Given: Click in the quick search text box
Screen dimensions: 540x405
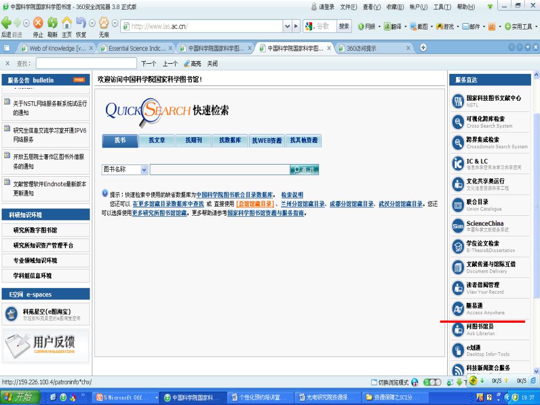Looking at the screenshot, I should pyautogui.click(x=220, y=169).
